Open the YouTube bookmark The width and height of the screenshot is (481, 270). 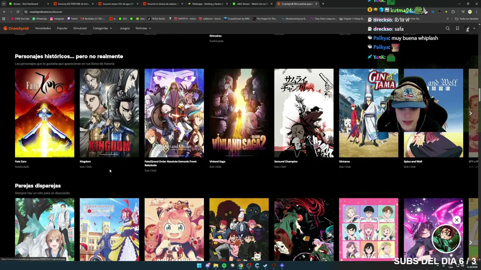(x=20, y=19)
